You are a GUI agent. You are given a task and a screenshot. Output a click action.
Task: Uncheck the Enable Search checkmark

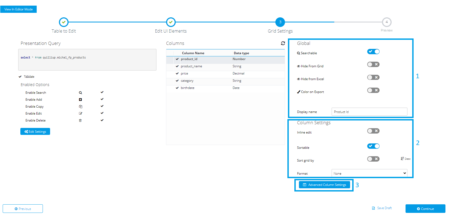tap(102, 92)
